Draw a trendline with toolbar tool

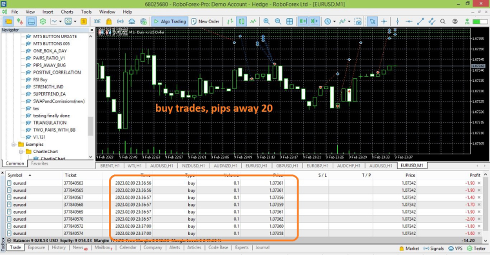click(x=420, y=21)
